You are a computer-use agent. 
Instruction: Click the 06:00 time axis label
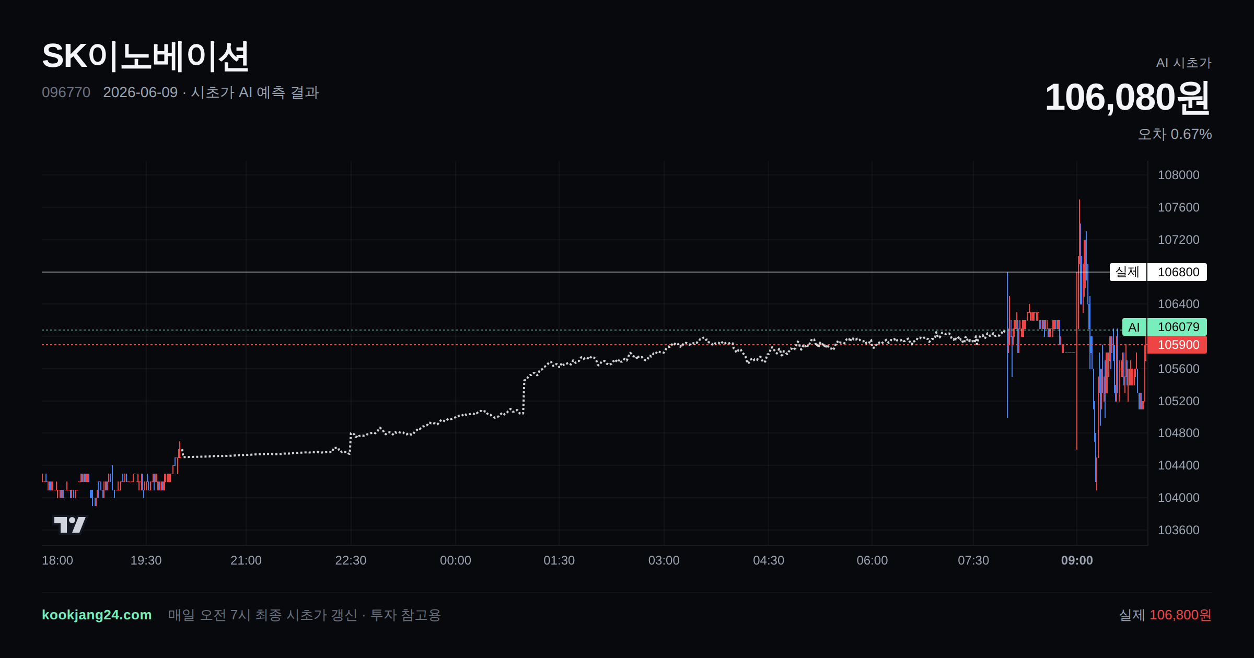click(872, 560)
